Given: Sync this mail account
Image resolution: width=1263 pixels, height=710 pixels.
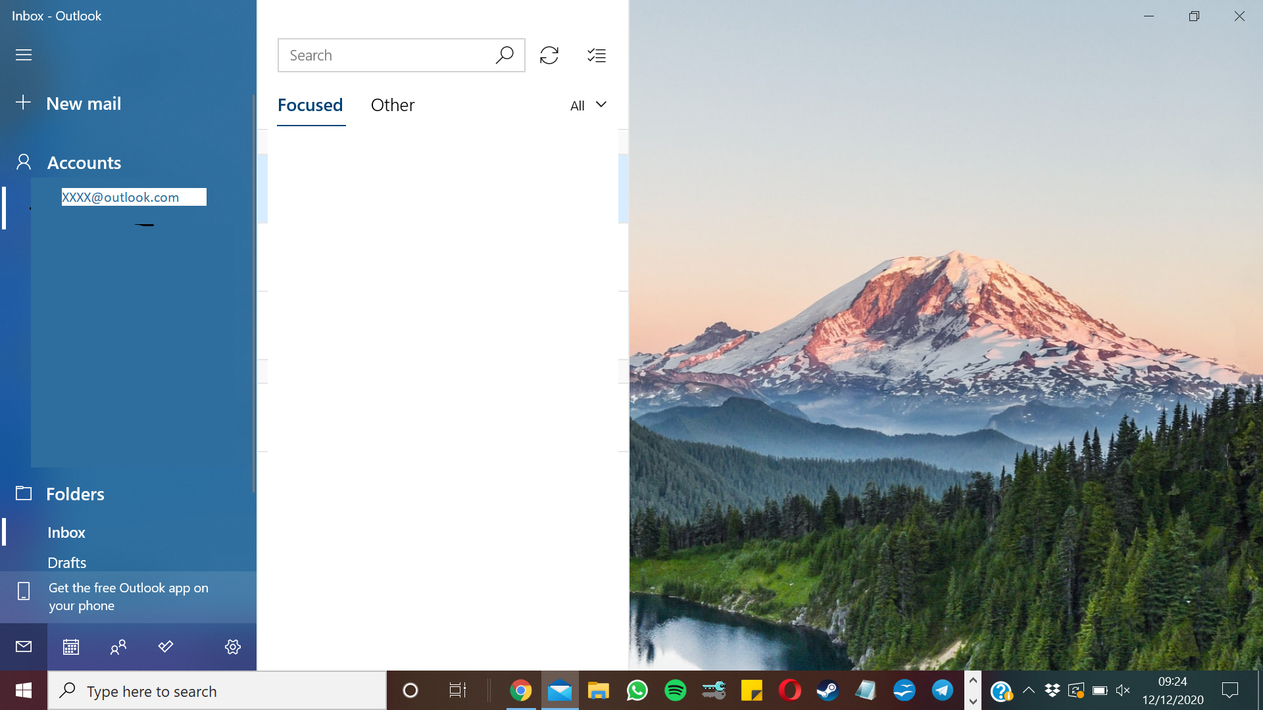Looking at the screenshot, I should point(549,55).
